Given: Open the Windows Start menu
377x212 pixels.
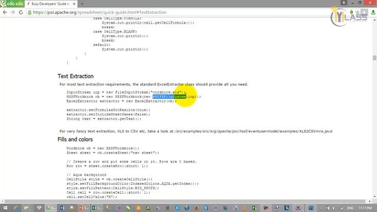Looking at the screenshot, I should [5, 208].
